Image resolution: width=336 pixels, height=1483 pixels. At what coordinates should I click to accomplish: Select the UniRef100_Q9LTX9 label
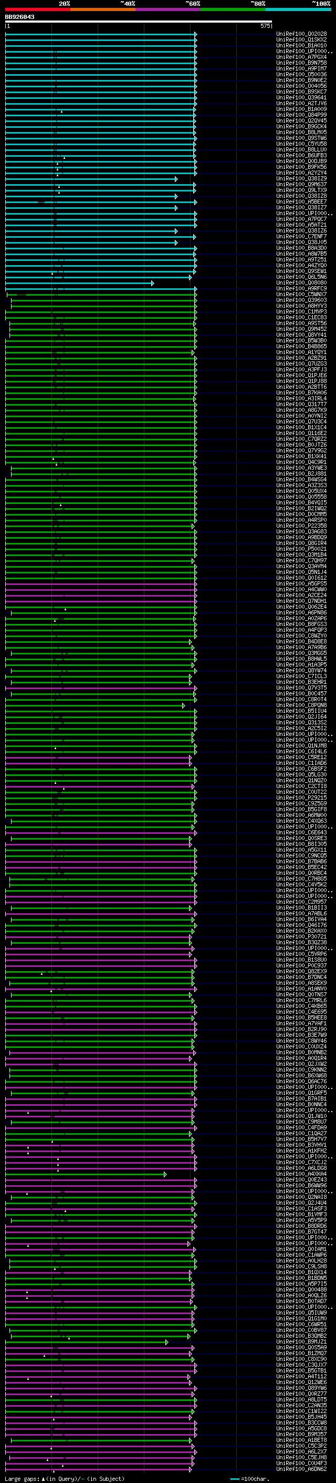click(301, 190)
